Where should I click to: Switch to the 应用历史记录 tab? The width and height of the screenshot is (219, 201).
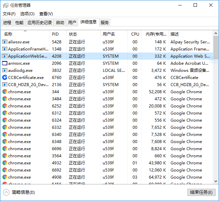(40, 22)
